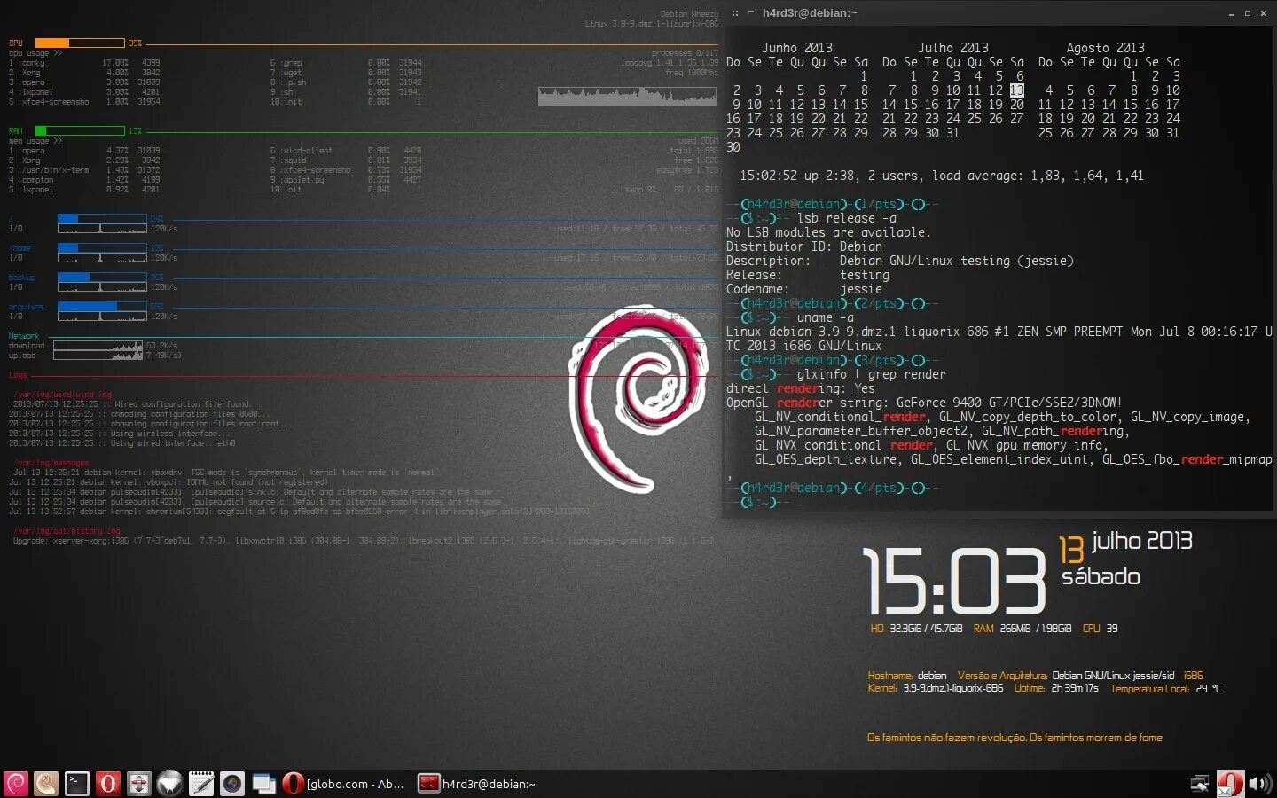Click the '/var/log/wicd/wicd.log' log heading
The image size is (1277, 798).
coord(62,395)
